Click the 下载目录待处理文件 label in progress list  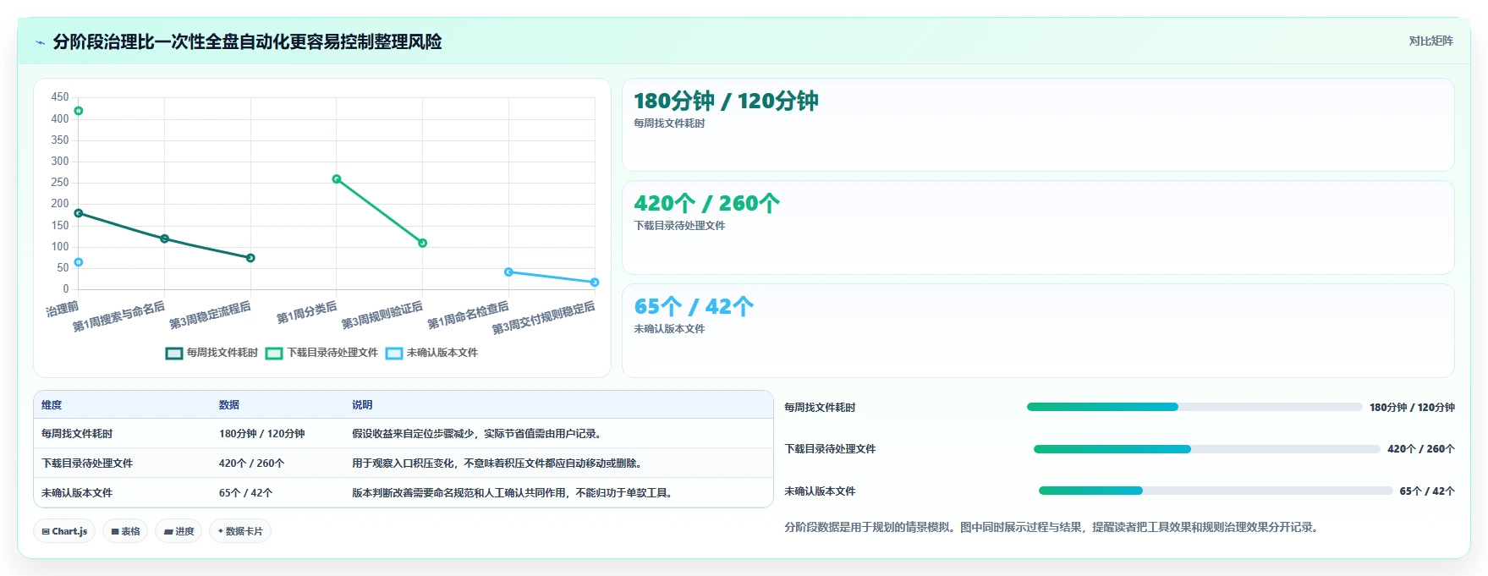830,449
